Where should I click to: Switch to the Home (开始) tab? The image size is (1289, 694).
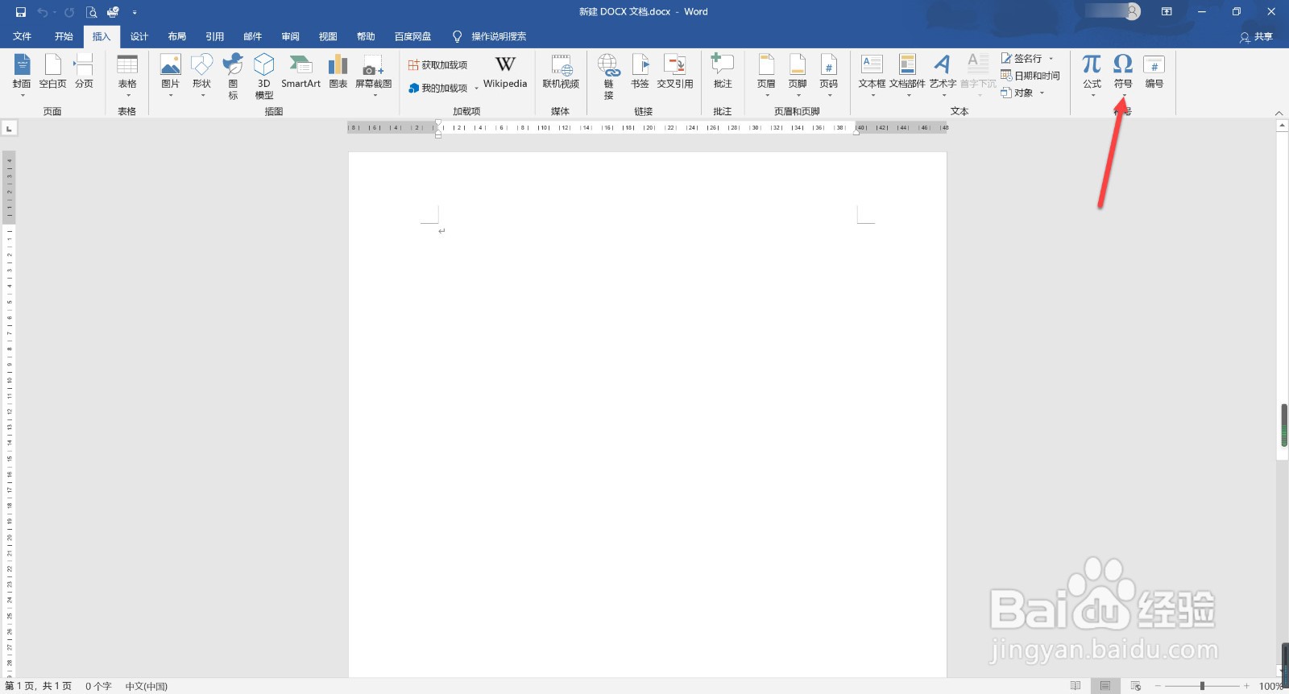[x=64, y=36]
